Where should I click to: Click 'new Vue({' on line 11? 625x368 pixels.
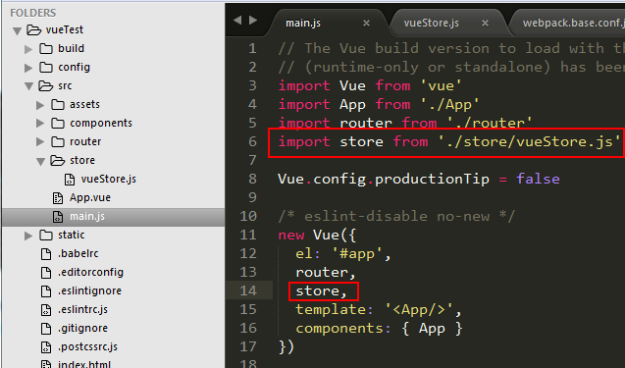pos(317,235)
